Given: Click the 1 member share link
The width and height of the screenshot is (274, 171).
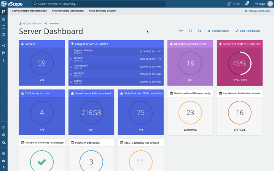Looking at the screenshot, I should click(52, 24).
